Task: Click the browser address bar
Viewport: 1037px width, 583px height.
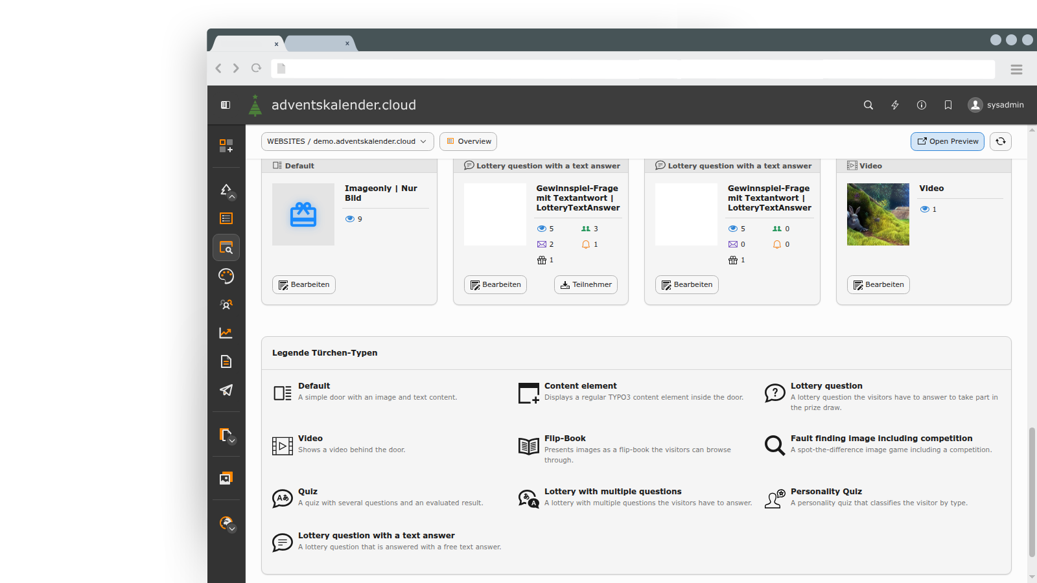Action: (633, 69)
